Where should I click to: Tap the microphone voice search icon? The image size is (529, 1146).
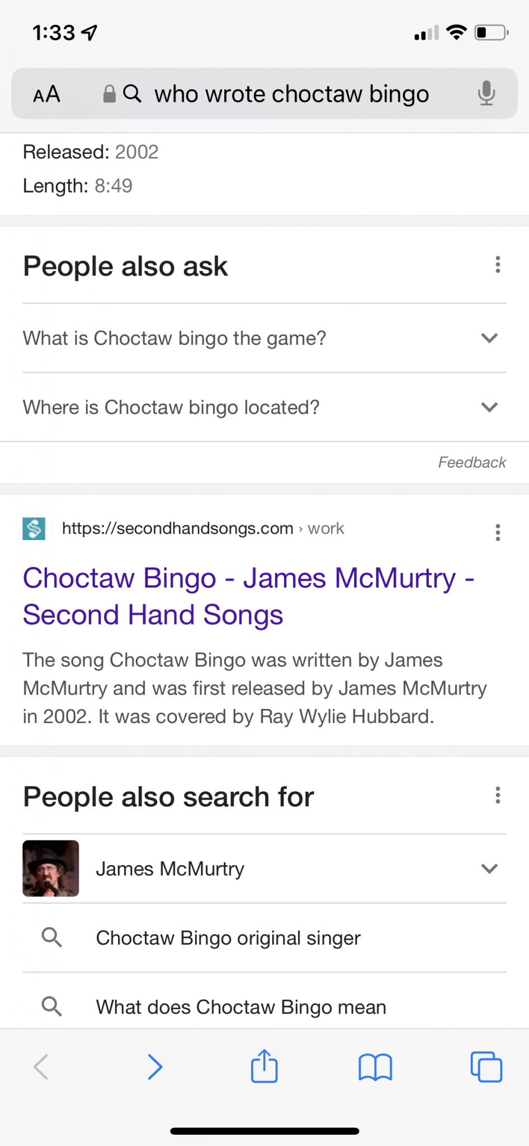(487, 93)
